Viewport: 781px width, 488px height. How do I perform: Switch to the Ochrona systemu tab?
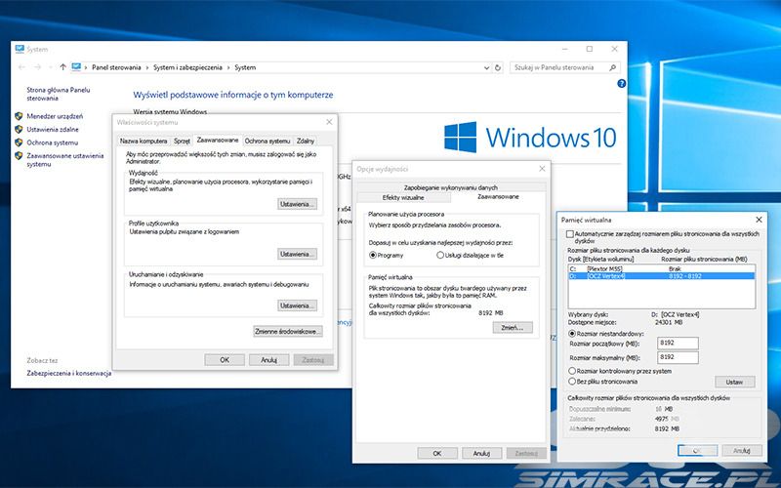click(267, 141)
